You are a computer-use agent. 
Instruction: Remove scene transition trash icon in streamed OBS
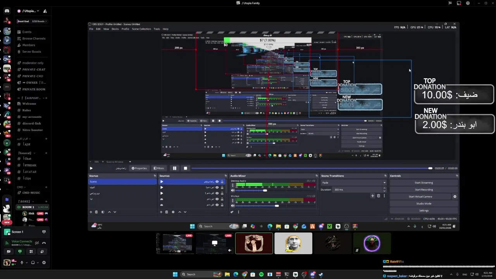tap(379, 196)
